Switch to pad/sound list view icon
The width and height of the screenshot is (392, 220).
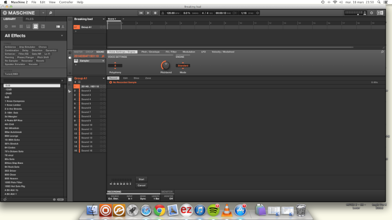70,80
